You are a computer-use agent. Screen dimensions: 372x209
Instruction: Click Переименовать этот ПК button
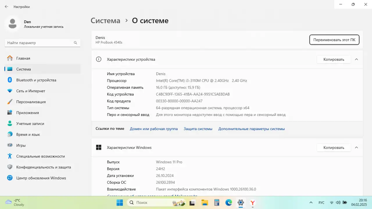click(334, 40)
